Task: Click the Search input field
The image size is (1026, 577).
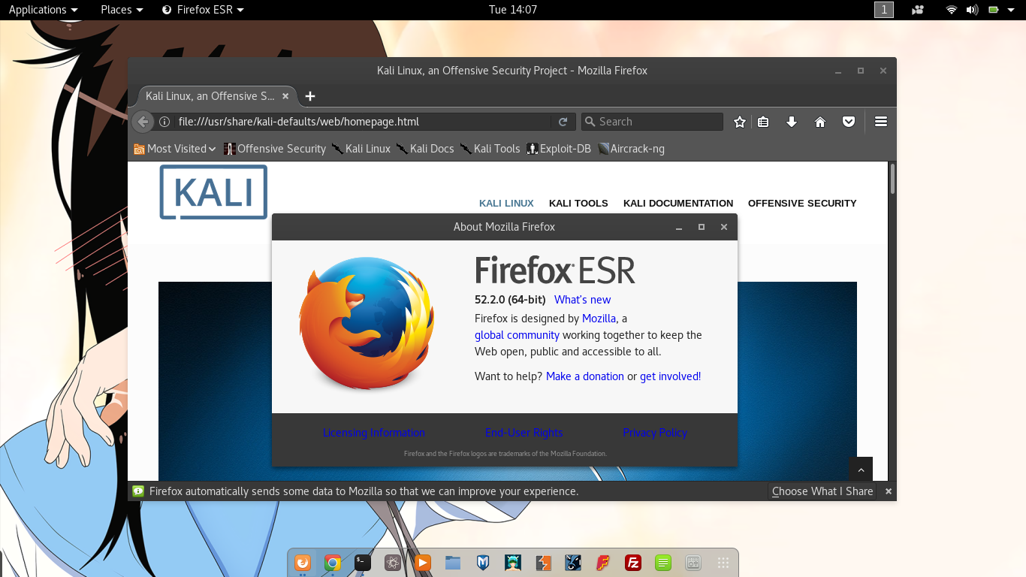Action: tap(652, 122)
